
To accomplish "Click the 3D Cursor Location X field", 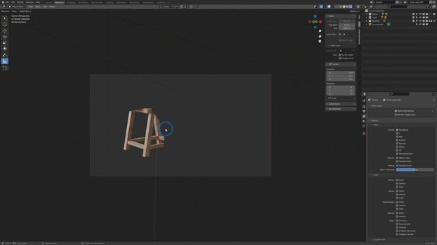I will pos(341,73).
